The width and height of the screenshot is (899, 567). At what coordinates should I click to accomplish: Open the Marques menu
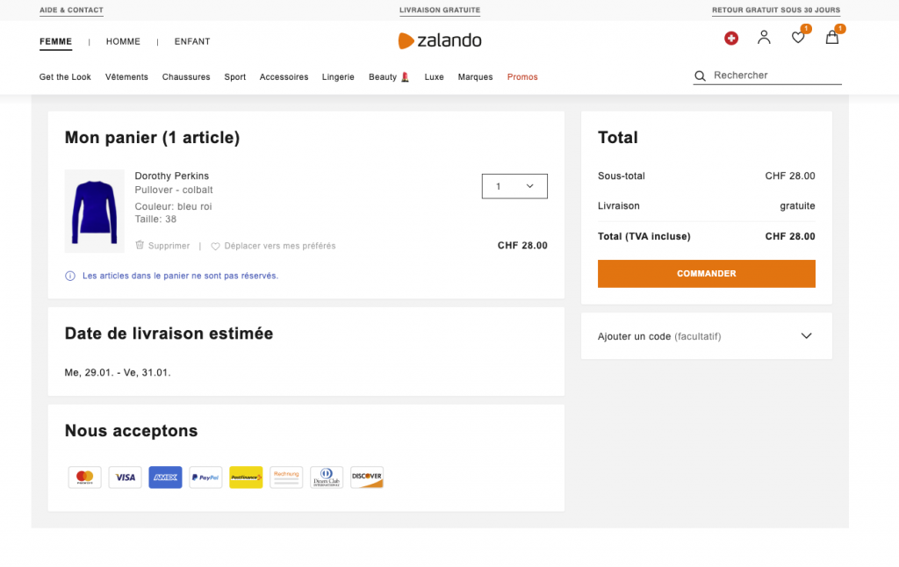pos(475,77)
